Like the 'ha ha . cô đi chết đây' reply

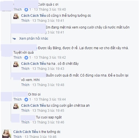[25, 69]
